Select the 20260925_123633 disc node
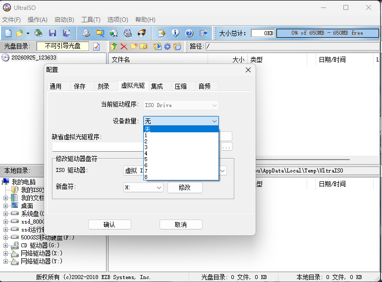 pyautogui.click(x=34, y=57)
